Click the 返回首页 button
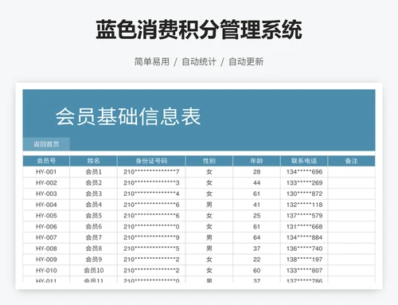398x305 pixels. (46, 144)
